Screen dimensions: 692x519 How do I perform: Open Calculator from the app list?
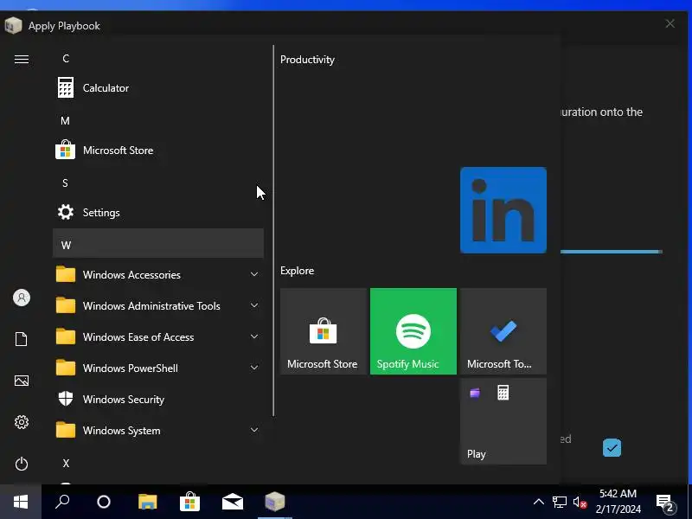(158, 88)
